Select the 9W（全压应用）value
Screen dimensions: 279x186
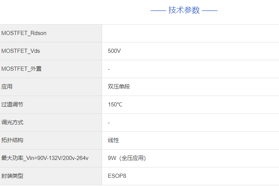point(127,158)
